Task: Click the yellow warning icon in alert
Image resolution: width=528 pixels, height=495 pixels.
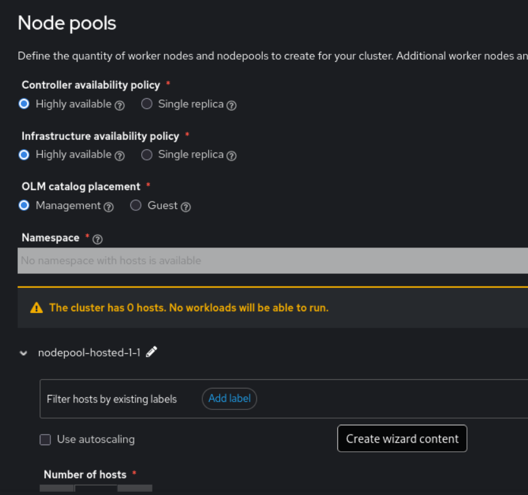Action: (x=37, y=308)
